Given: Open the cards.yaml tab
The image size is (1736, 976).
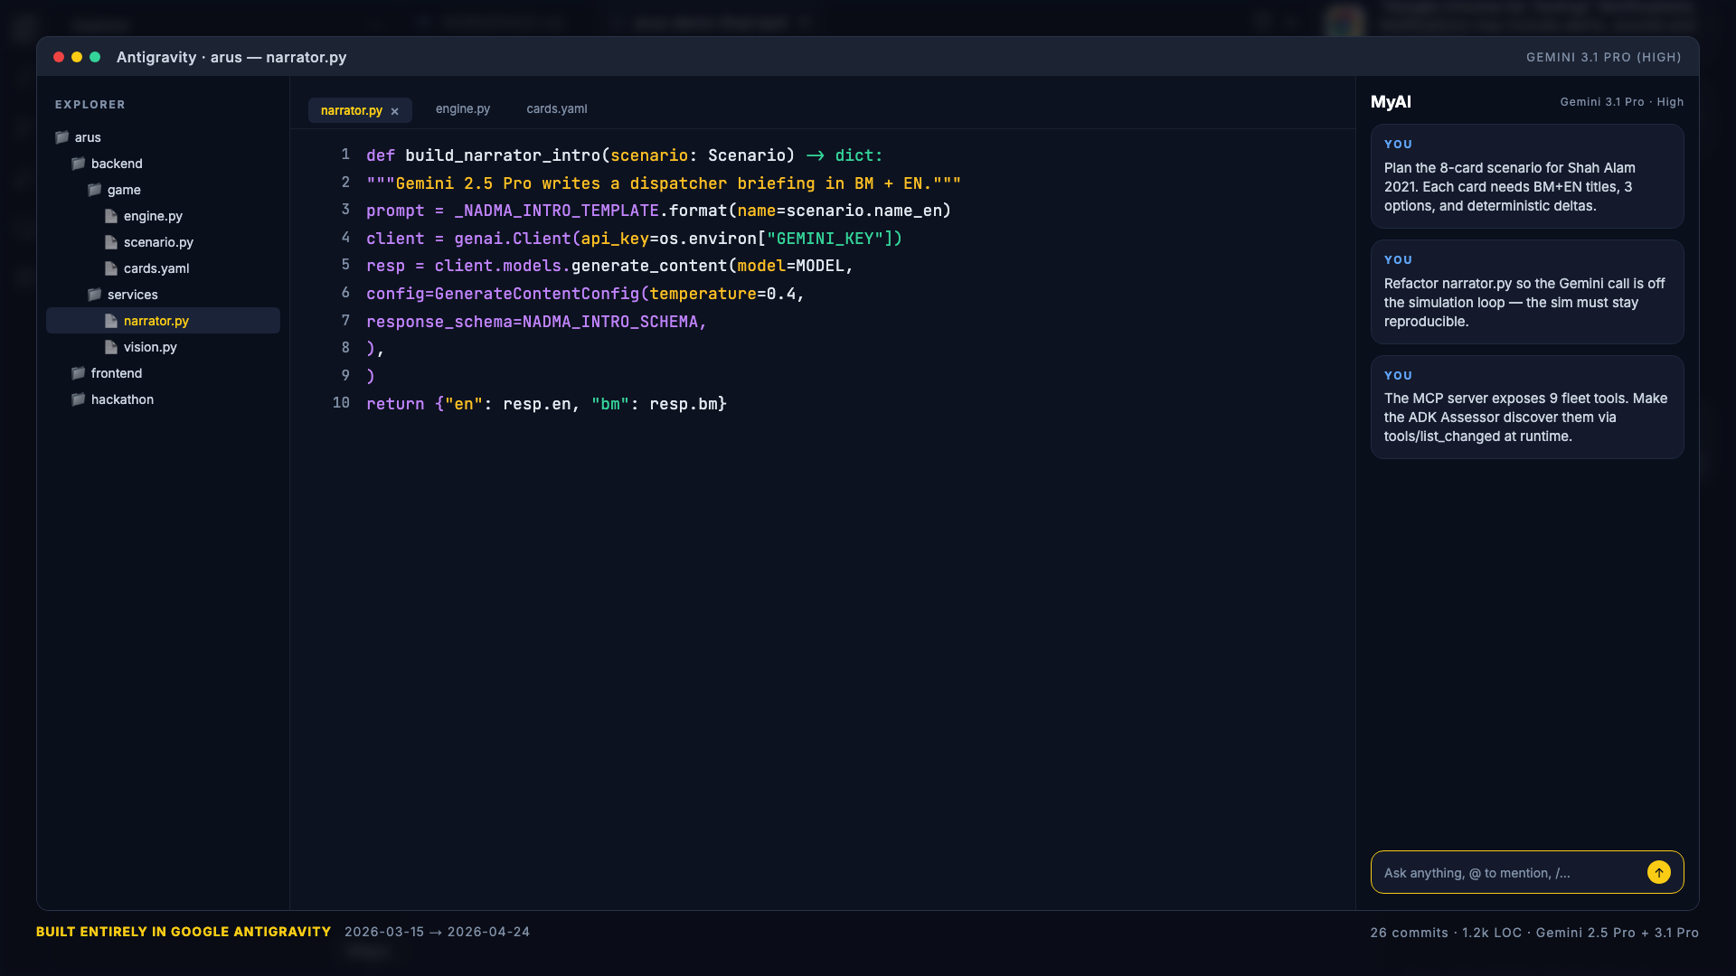Looking at the screenshot, I should coord(556,108).
